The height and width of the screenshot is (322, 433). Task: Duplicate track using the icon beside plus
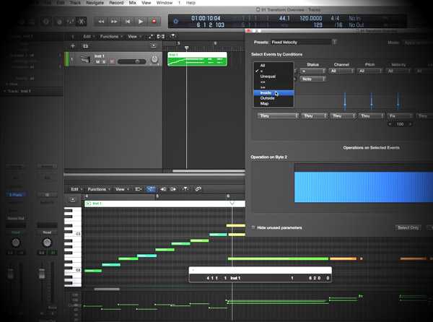[85, 45]
